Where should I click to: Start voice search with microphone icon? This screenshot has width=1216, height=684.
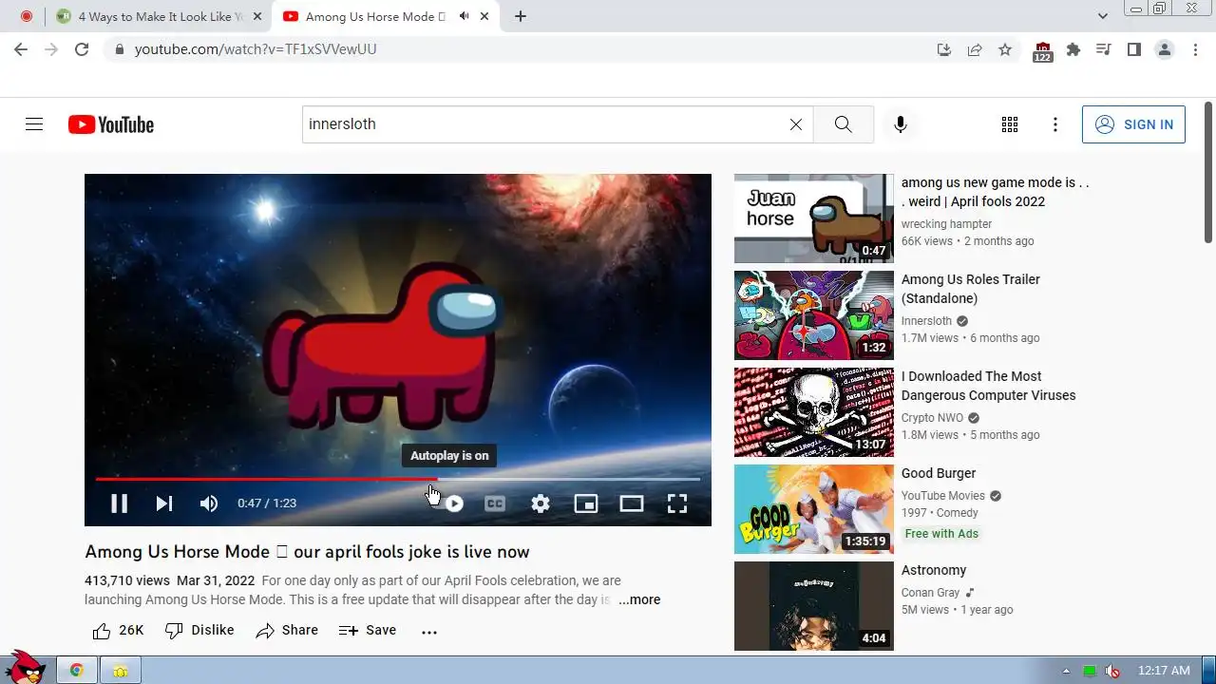901,124
